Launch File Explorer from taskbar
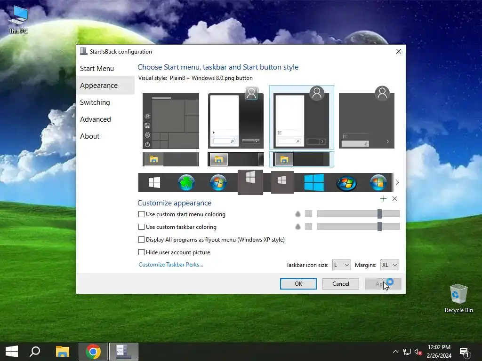The image size is (482, 361). click(63, 352)
